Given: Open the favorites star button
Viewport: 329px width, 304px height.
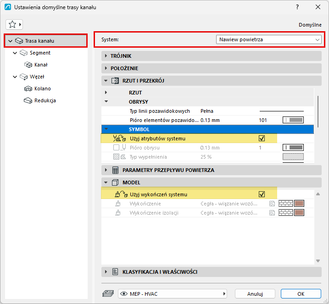Looking at the screenshot, I should click(14, 24).
